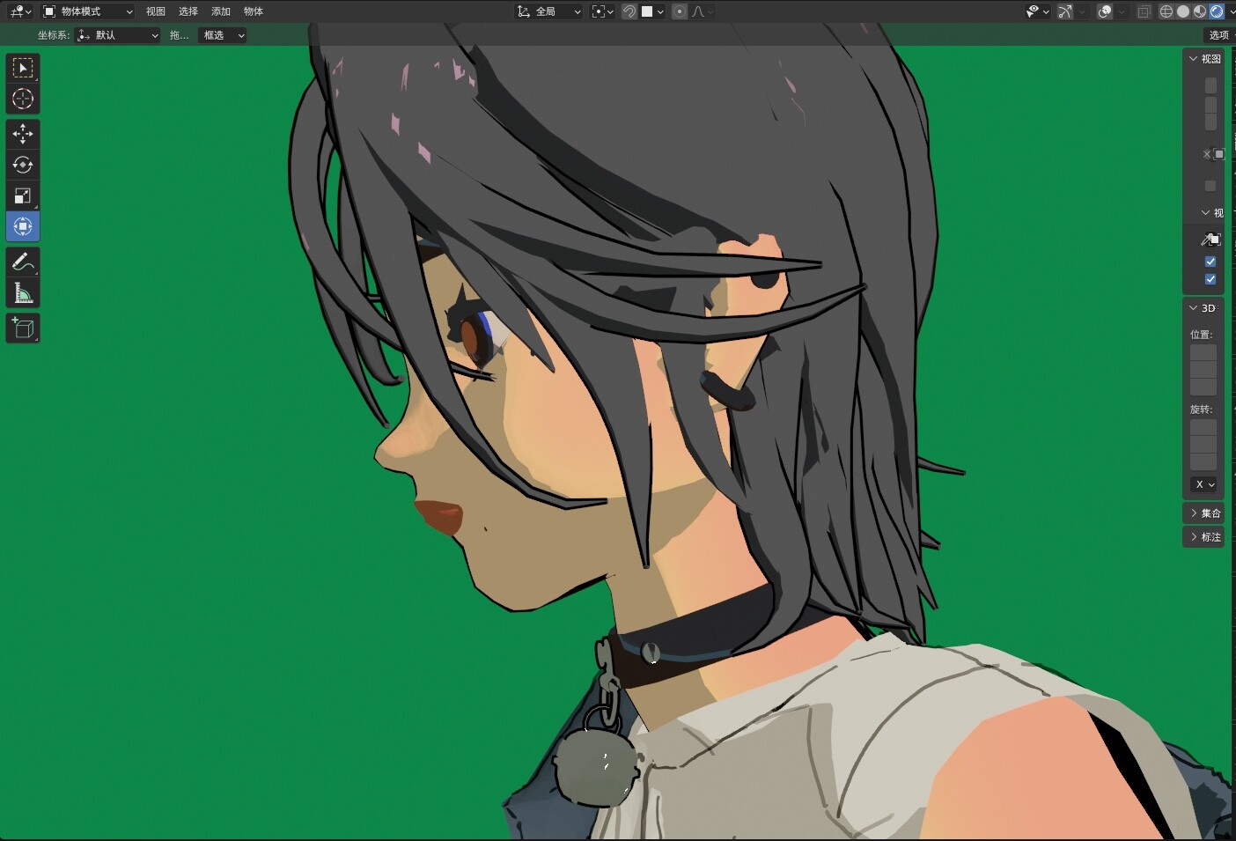Click the top field in 视图 panel
The height and width of the screenshot is (841, 1236).
(1210, 85)
